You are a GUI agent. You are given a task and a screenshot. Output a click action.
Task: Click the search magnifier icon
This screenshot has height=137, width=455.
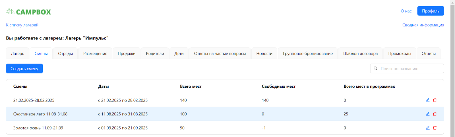[375, 69]
